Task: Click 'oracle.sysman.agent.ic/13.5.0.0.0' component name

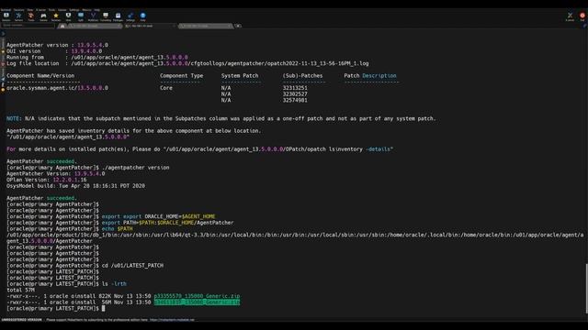Action: 57,88
